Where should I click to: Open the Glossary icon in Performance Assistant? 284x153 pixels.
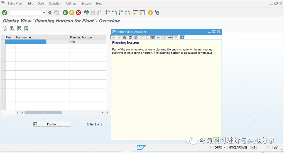[x=153, y=38]
